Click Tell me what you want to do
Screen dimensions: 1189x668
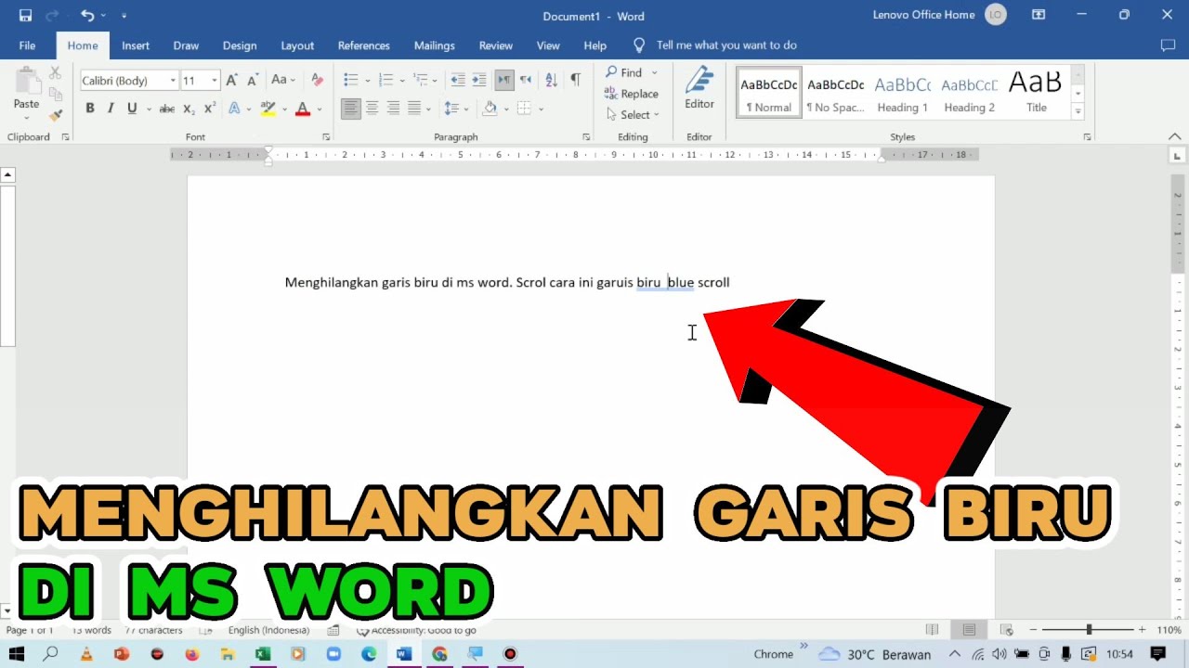pos(725,45)
